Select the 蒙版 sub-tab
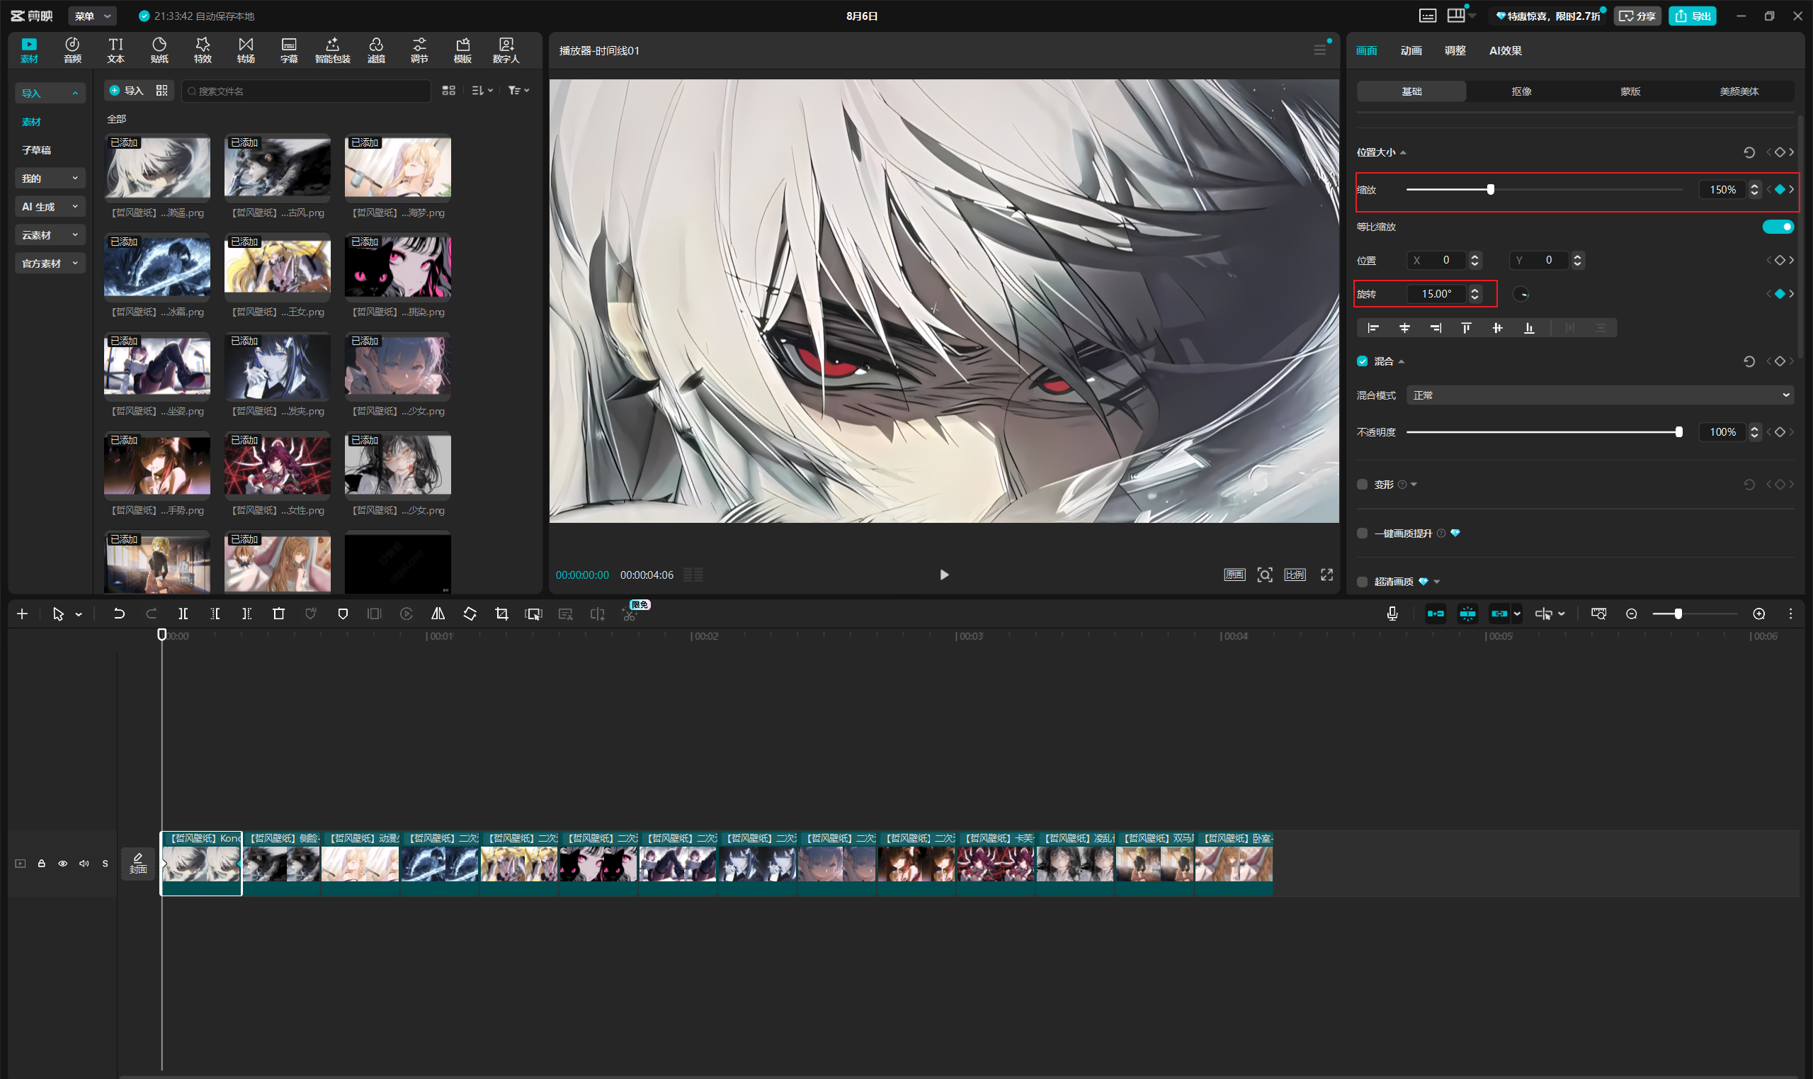Image resolution: width=1813 pixels, height=1079 pixels. coord(1630,91)
